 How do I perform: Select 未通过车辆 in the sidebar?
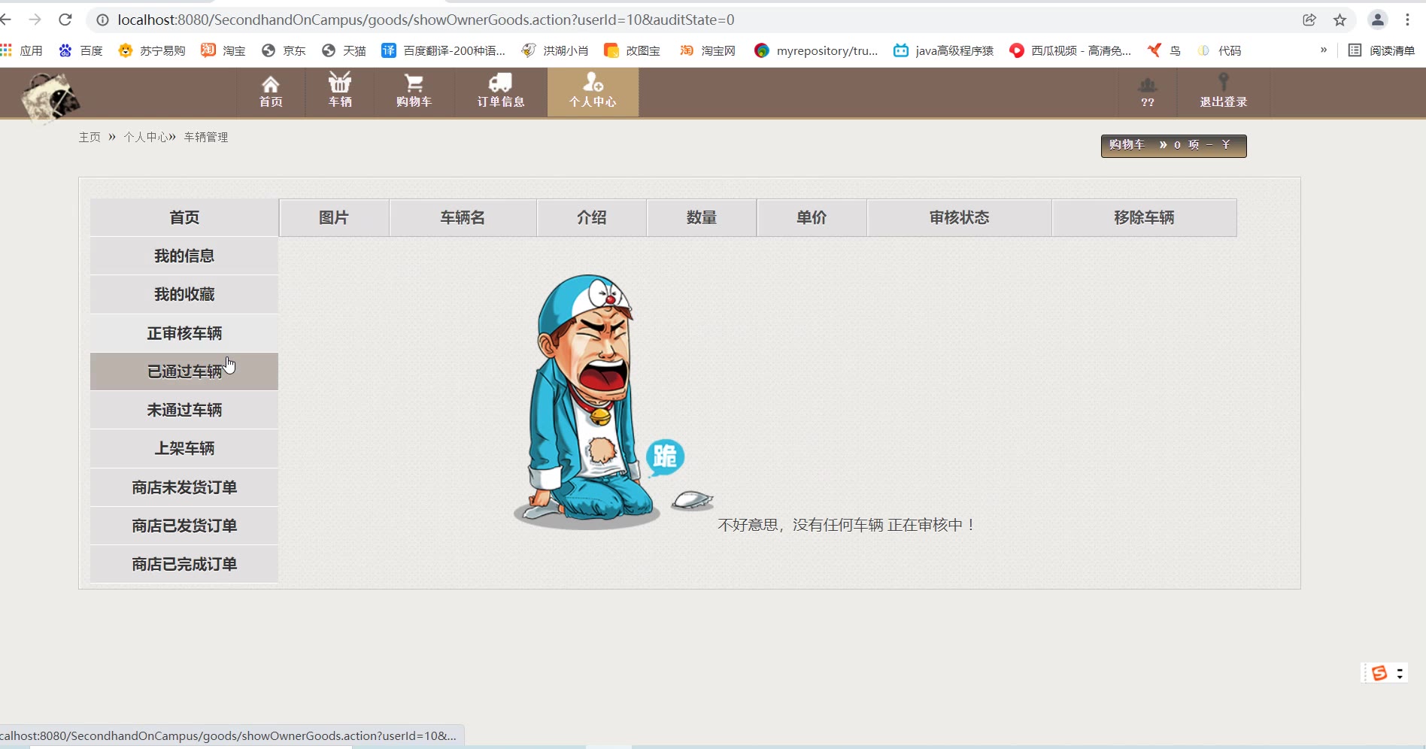point(184,410)
